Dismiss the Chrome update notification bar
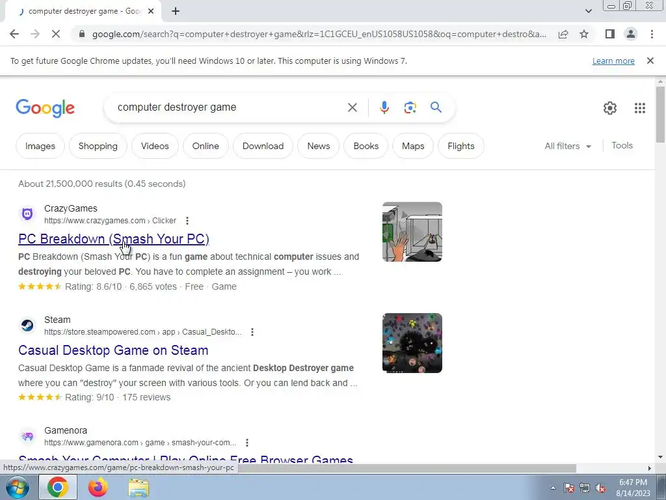This screenshot has width=666, height=500. pyautogui.click(x=650, y=61)
